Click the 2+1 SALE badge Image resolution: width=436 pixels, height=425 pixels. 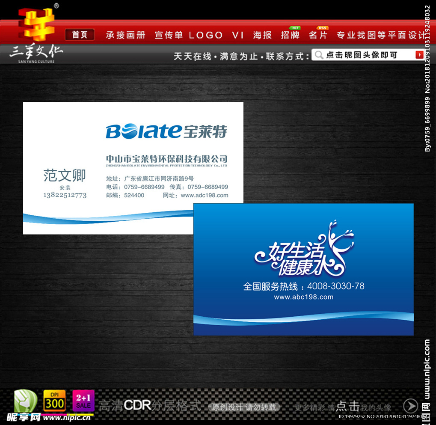coord(83,401)
